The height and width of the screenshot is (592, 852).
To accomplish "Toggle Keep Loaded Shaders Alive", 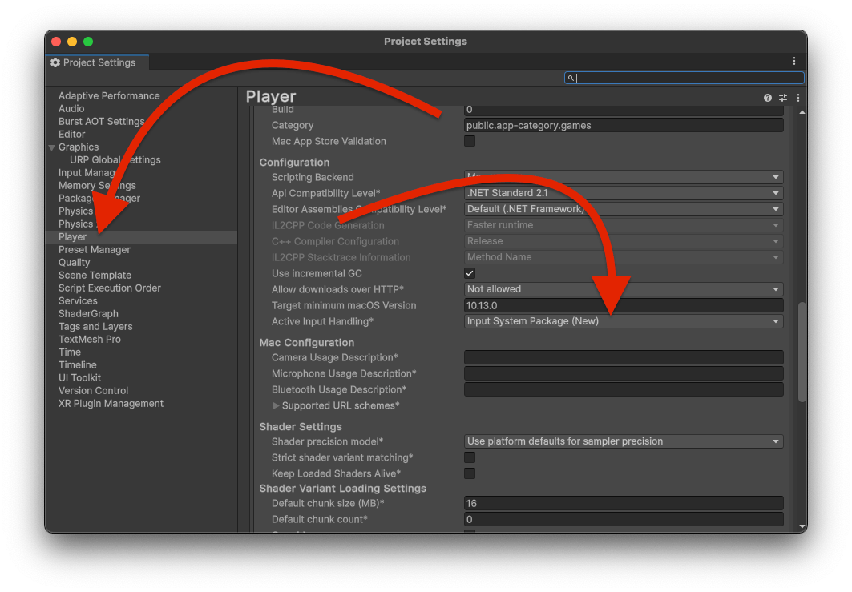I will tap(468, 473).
